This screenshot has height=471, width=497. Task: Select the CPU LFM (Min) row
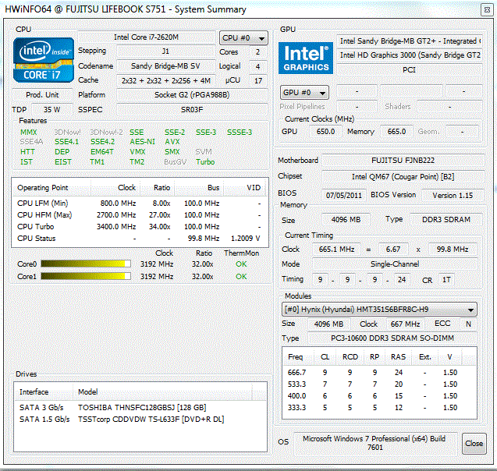[140, 204]
